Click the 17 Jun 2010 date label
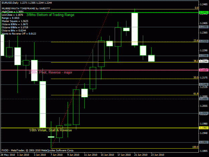Image resolution: width=209 pixels, height=157 pixels. click(x=124, y=155)
